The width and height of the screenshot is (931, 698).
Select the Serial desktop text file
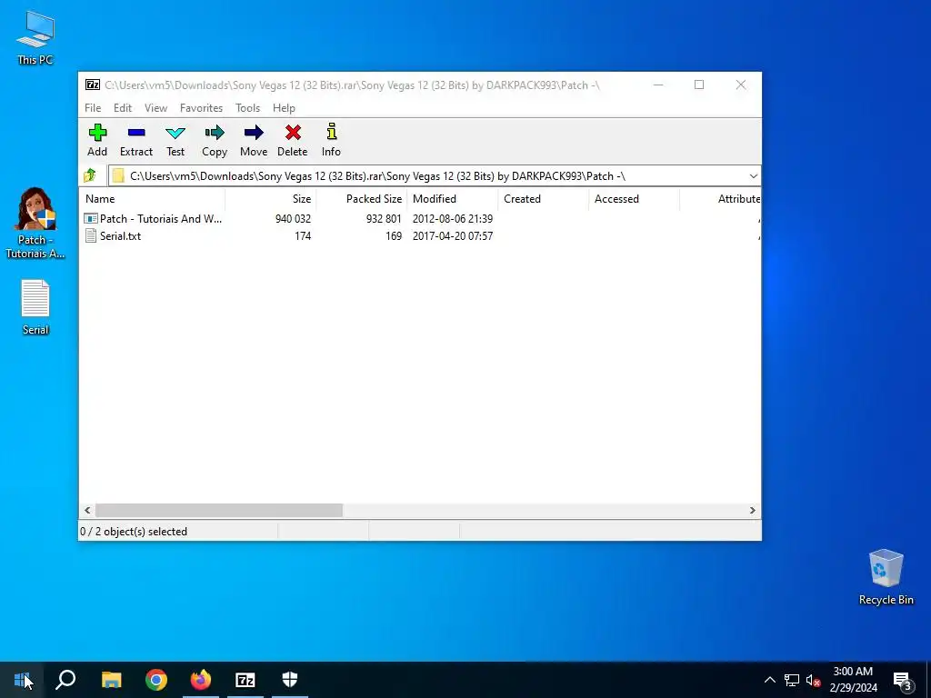coord(35,307)
